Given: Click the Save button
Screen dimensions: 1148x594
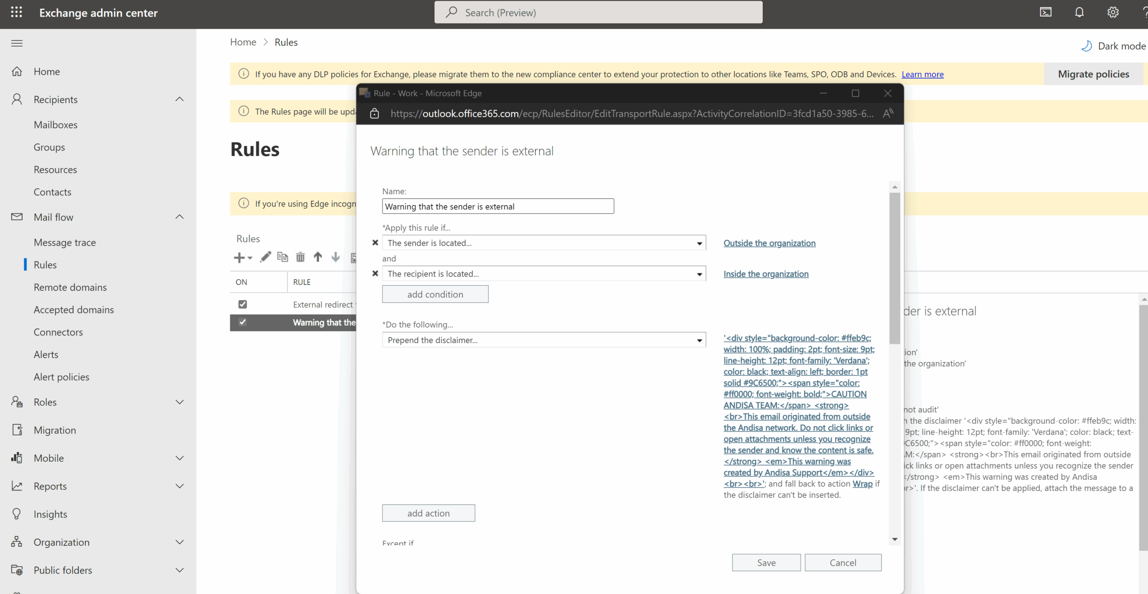Looking at the screenshot, I should point(766,563).
